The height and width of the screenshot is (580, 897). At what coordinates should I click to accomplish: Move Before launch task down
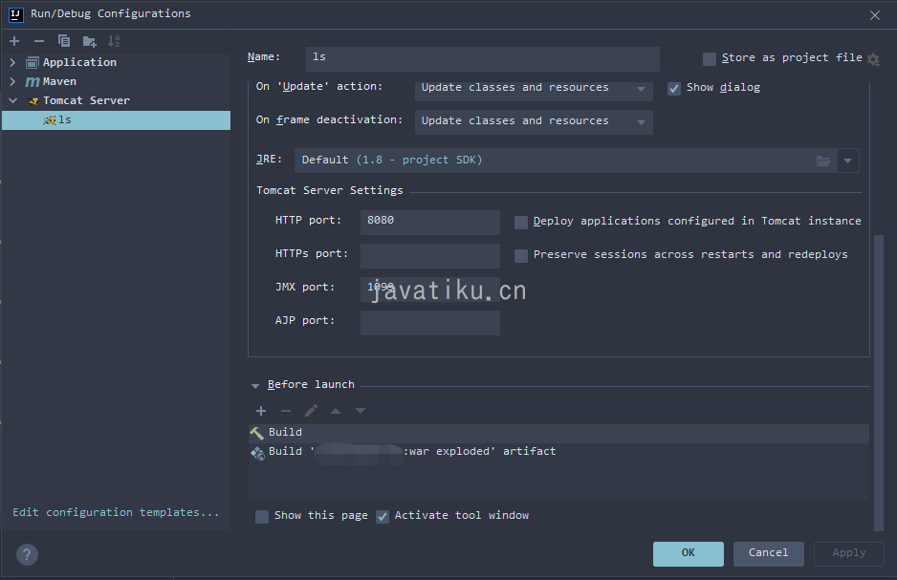[x=361, y=411]
